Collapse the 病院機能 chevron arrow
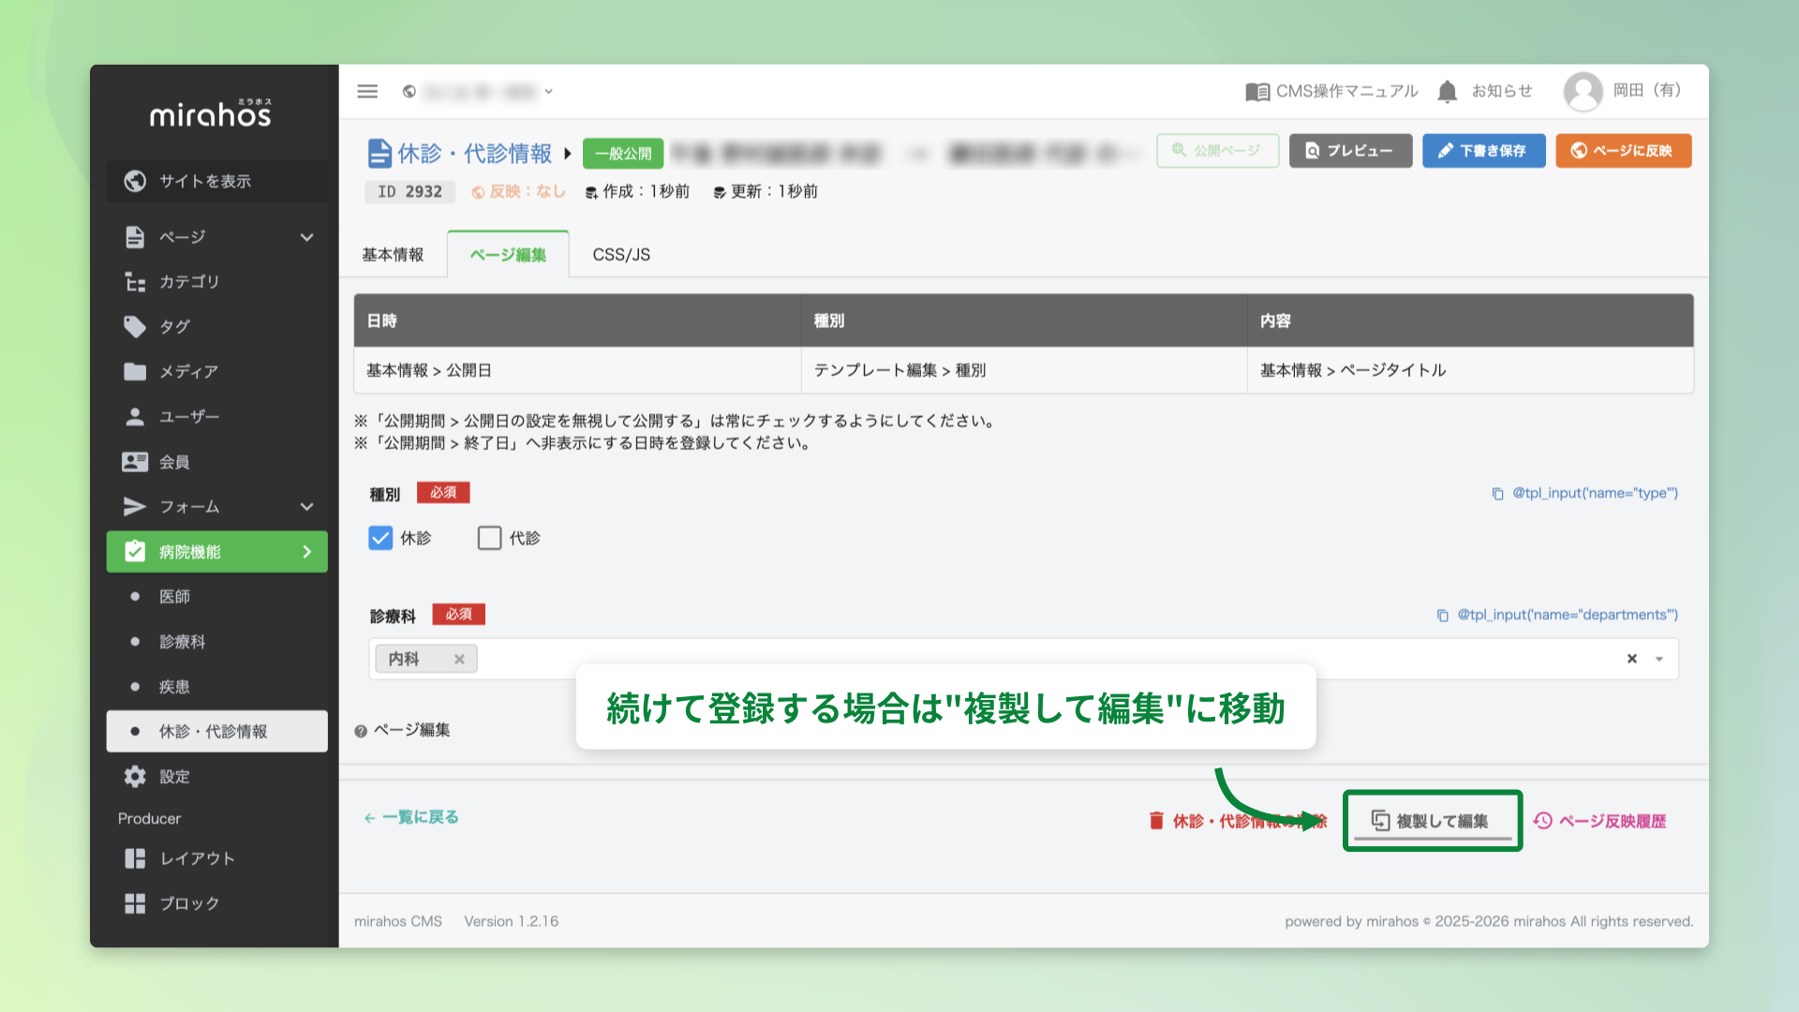1799x1012 pixels. click(x=306, y=552)
